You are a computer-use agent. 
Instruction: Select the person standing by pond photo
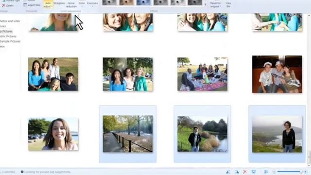(202, 134)
